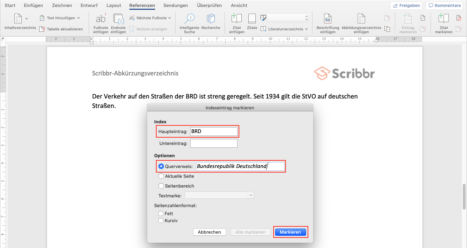Switch to the Entwurf tab
Viewport: 467px width, 248px height.
click(89, 5)
